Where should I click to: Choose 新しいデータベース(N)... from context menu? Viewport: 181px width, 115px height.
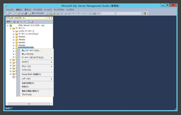point(35,51)
